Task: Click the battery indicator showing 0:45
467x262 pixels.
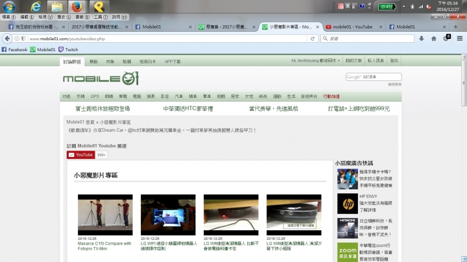Action: (x=387, y=6)
